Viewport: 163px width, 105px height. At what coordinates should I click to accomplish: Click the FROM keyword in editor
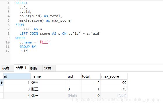point(20,25)
